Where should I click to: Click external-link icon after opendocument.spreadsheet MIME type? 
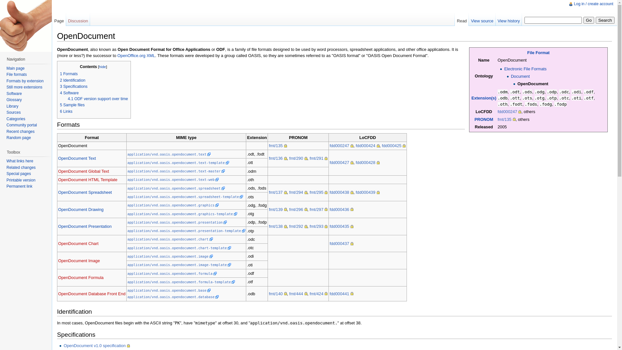coord(223,189)
